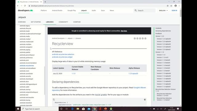Jump to Declaring dependencies in contents
This screenshot has width=197, height=111.
(163, 31)
